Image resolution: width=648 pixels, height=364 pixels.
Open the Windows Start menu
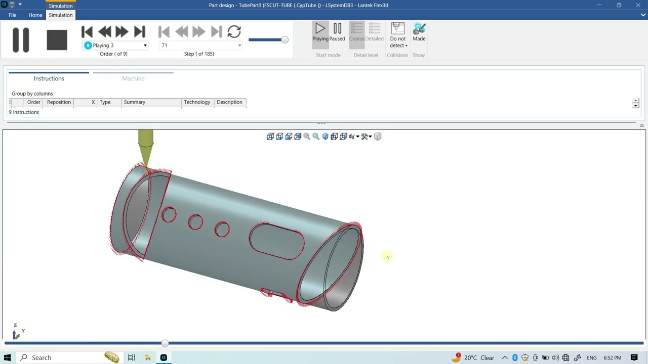pos(7,357)
